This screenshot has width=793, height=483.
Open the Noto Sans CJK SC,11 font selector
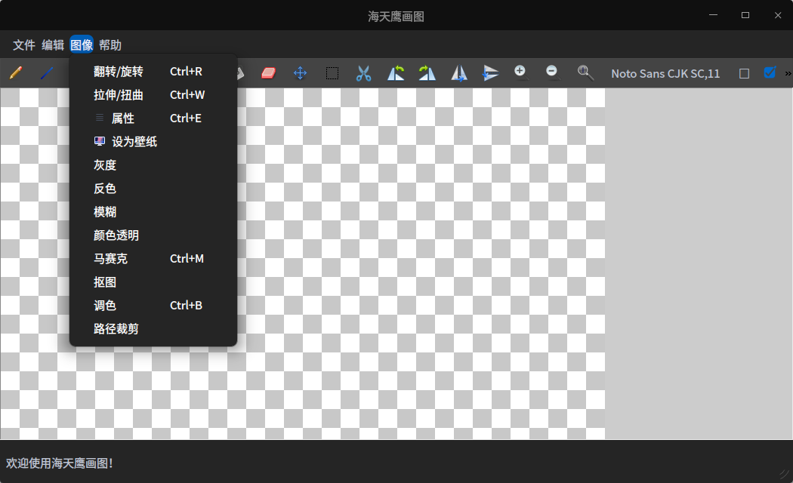665,74
